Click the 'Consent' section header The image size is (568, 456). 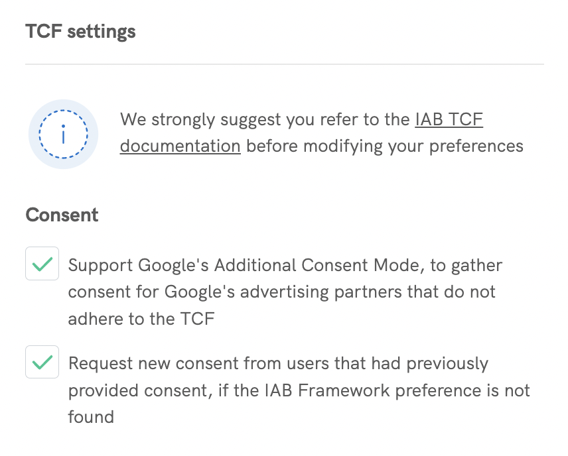[x=62, y=215]
